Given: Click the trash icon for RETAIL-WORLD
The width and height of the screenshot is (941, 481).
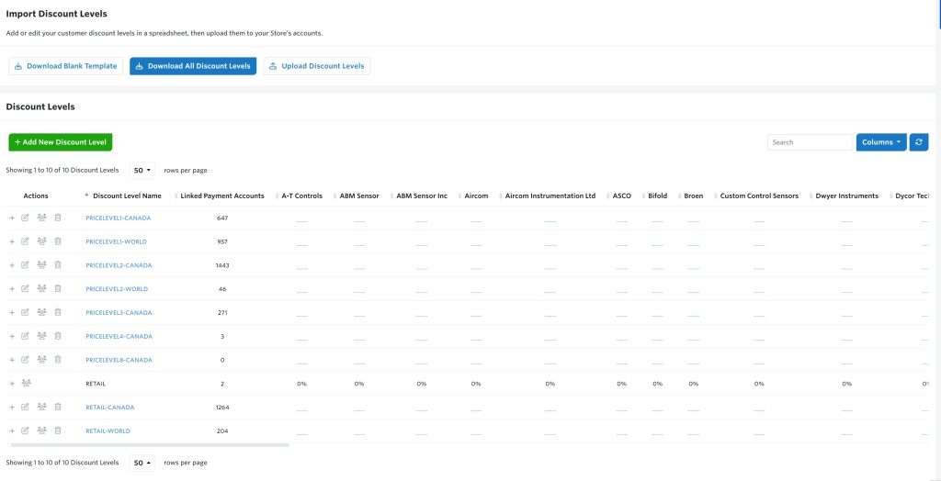Looking at the screenshot, I should click(58, 431).
